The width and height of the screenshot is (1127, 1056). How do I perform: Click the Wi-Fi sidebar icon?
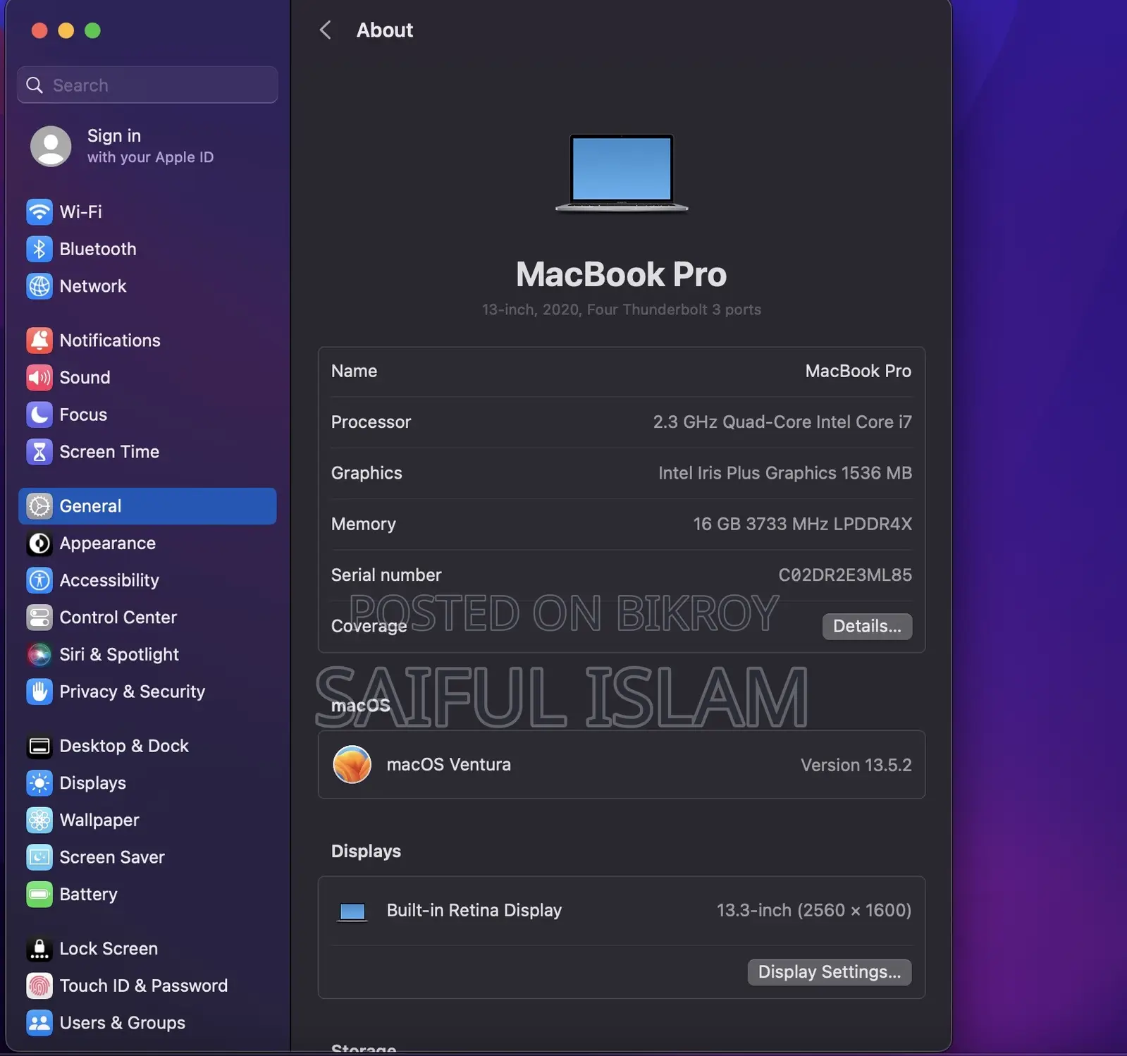(39, 211)
